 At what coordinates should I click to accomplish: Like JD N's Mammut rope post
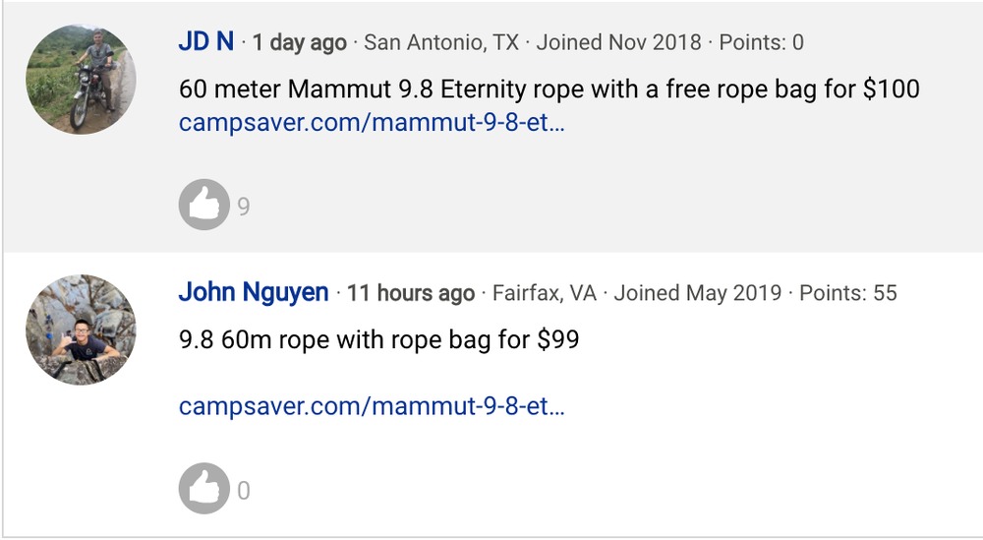click(203, 206)
